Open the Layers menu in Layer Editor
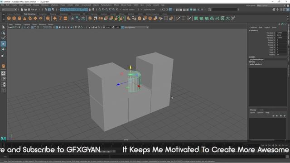290x163 pixels. pyautogui.click(x=252, y=113)
